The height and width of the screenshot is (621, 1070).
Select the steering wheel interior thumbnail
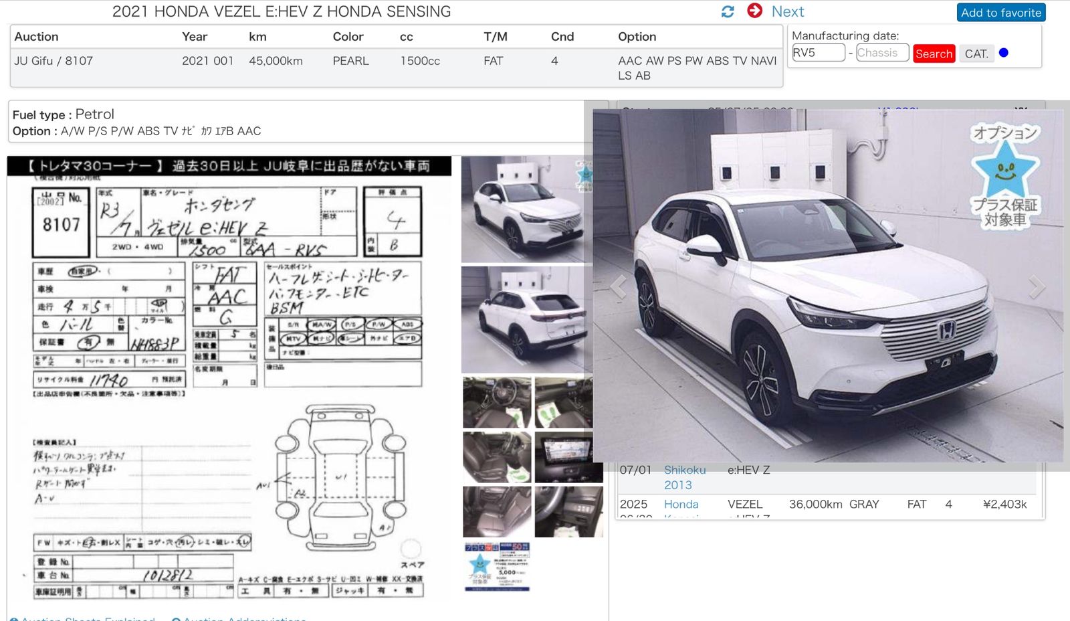(496, 402)
